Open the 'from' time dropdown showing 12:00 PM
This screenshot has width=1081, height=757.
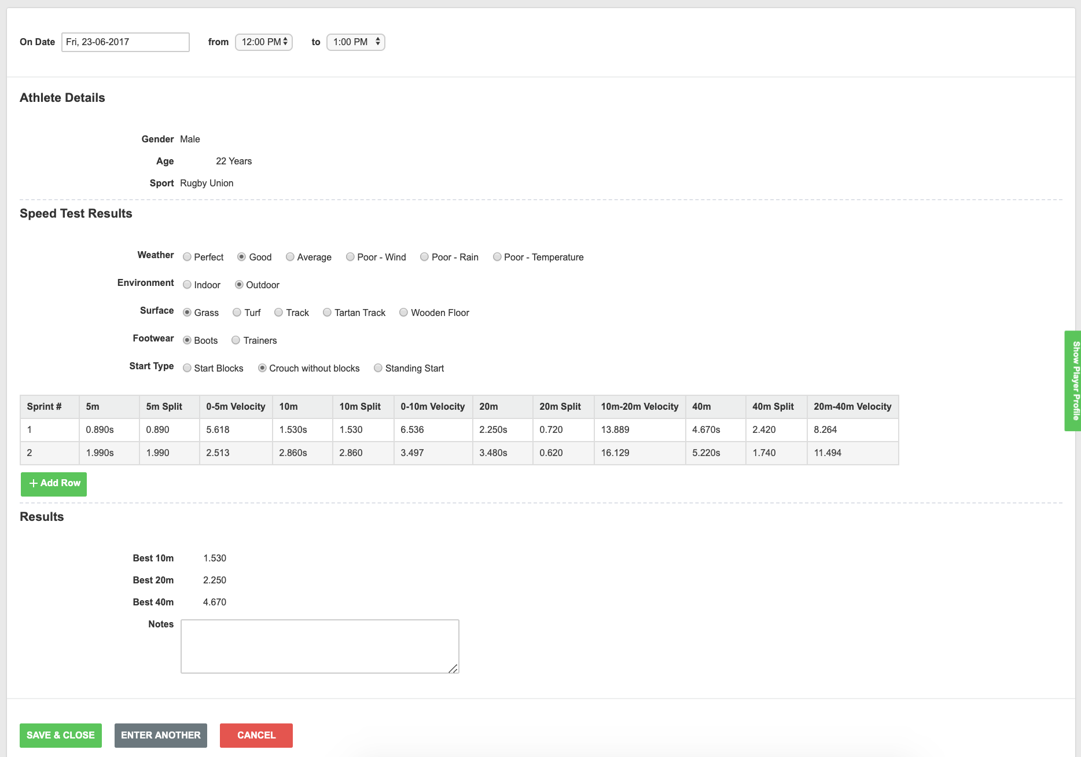[264, 42]
